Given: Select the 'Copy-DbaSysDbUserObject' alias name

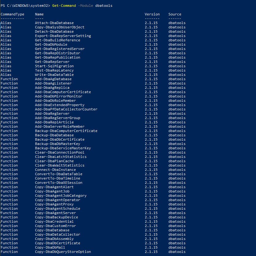Looking at the screenshot, I should coord(60,27).
